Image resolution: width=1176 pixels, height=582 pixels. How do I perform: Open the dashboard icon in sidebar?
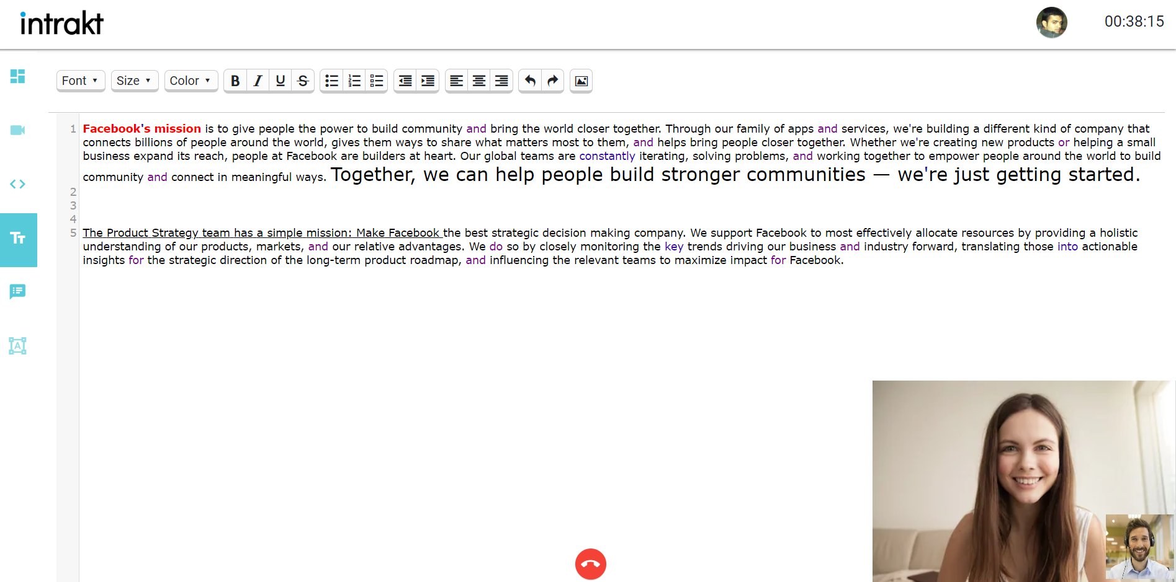pos(18,76)
